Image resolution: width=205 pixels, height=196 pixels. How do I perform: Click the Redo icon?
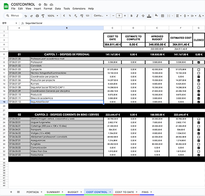32,16
